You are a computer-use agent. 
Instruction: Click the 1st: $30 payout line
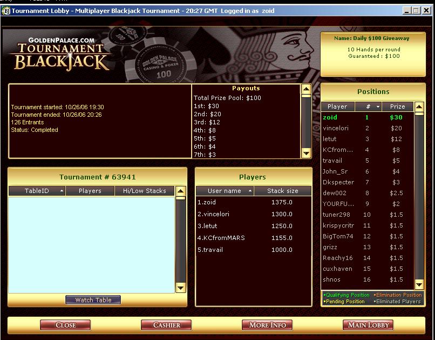206,106
